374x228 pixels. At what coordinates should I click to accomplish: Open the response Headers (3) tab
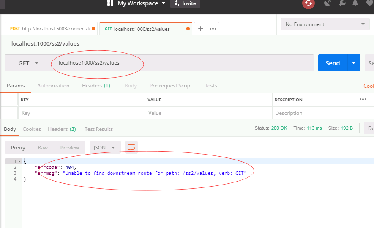(62, 129)
